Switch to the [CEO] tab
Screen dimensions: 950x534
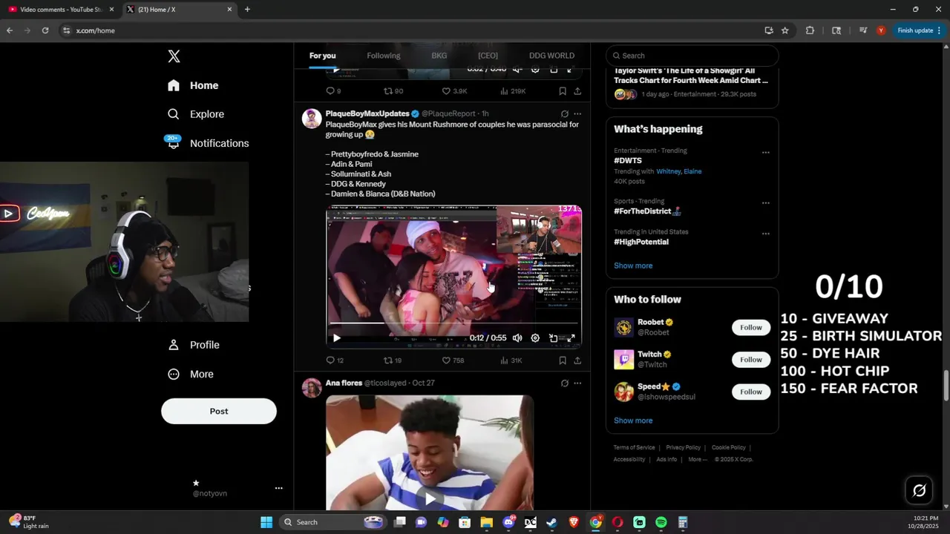(x=488, y=56)
